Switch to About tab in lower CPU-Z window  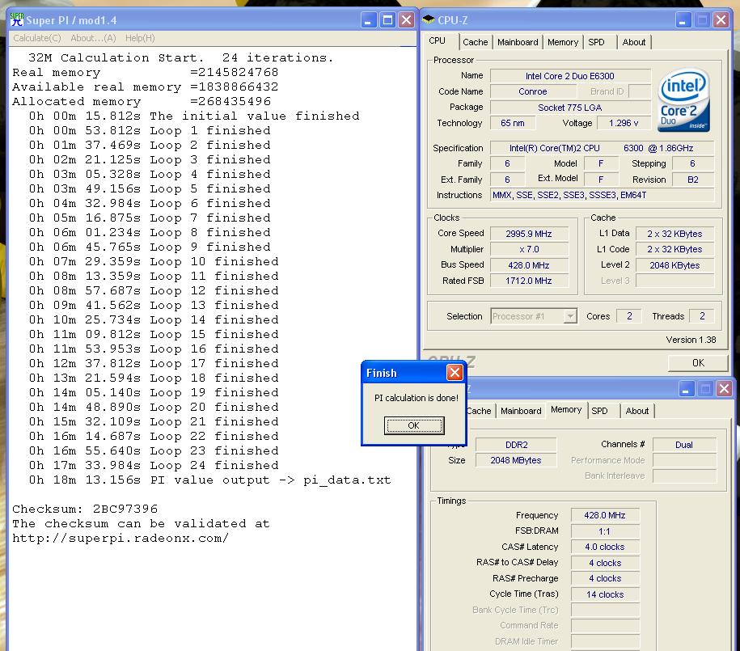[637, 411]
